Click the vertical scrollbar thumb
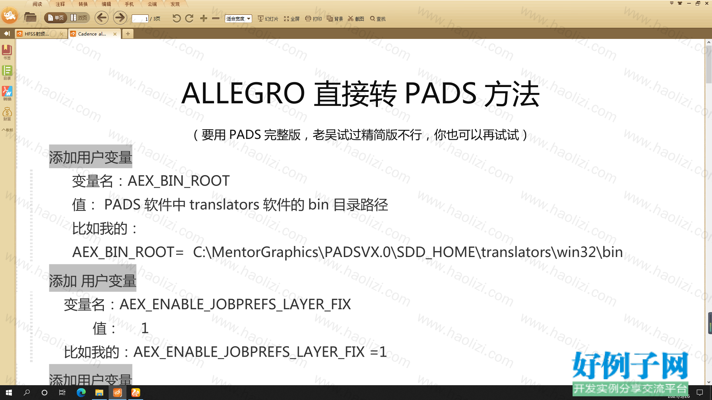The height and width of the screenshot is (400, 712). click(x=709, y=65)
